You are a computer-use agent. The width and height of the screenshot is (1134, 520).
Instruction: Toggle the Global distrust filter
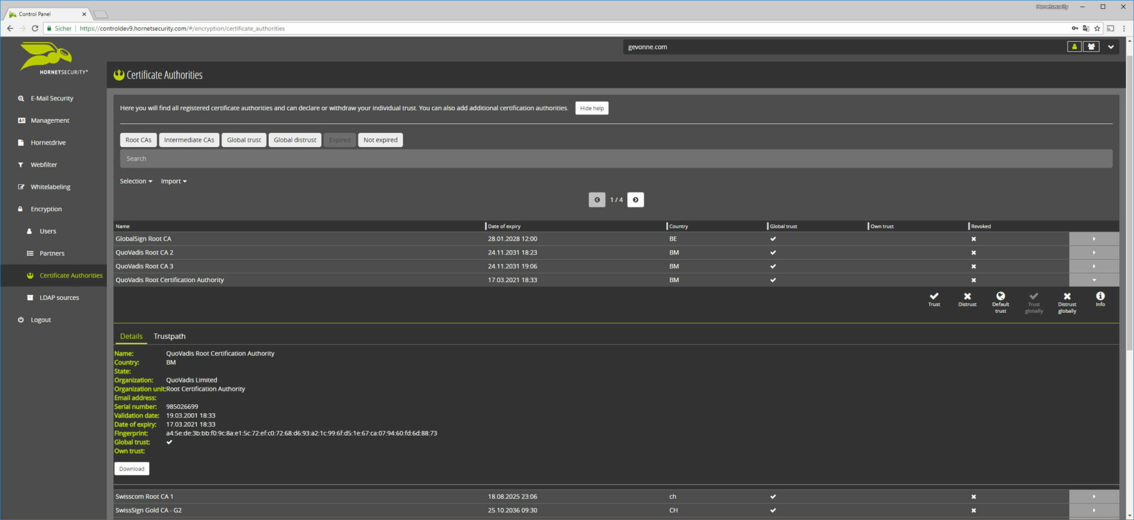295,140
